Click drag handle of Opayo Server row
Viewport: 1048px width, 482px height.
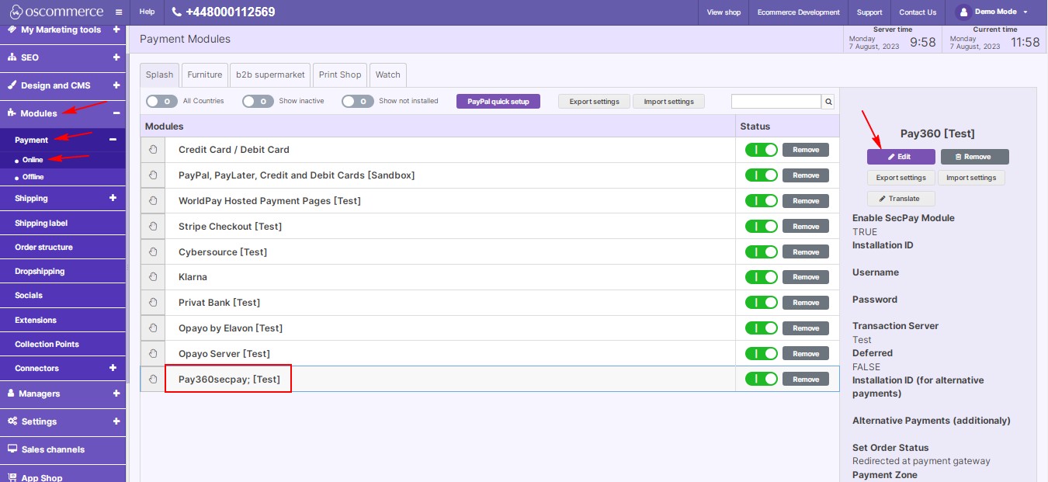point(153,354)
